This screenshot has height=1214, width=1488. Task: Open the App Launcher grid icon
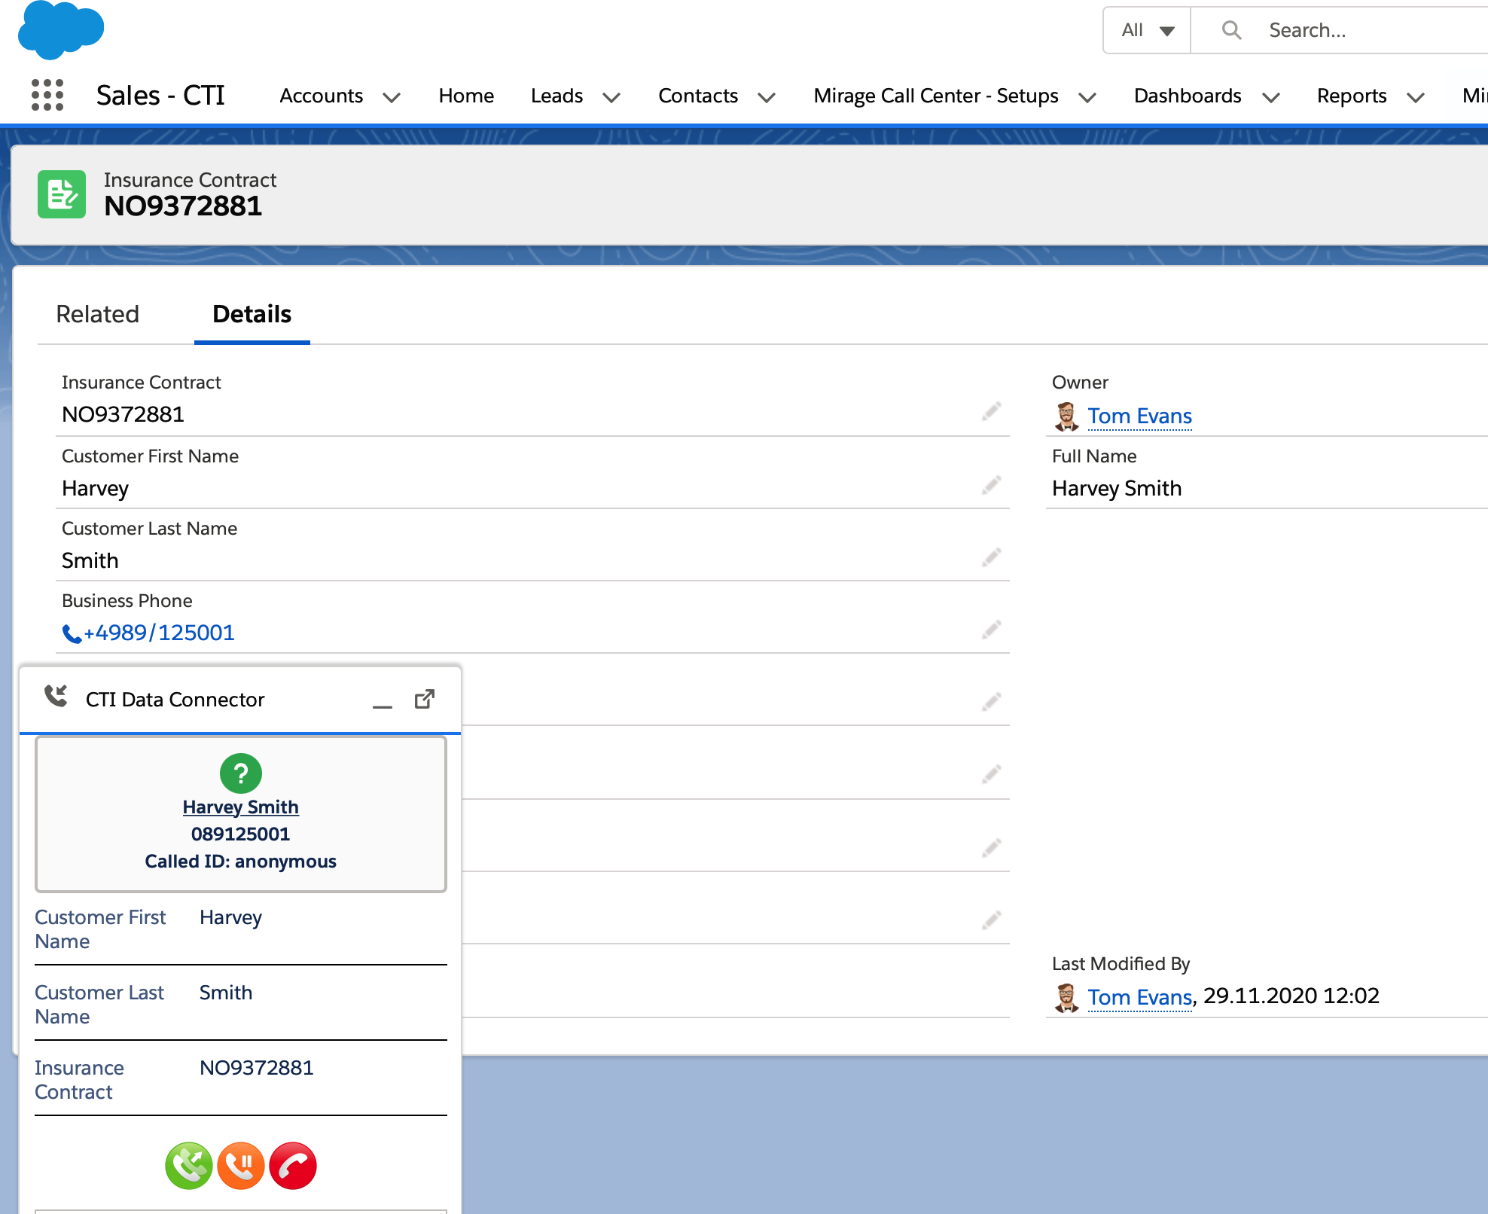tap(47, 96)
